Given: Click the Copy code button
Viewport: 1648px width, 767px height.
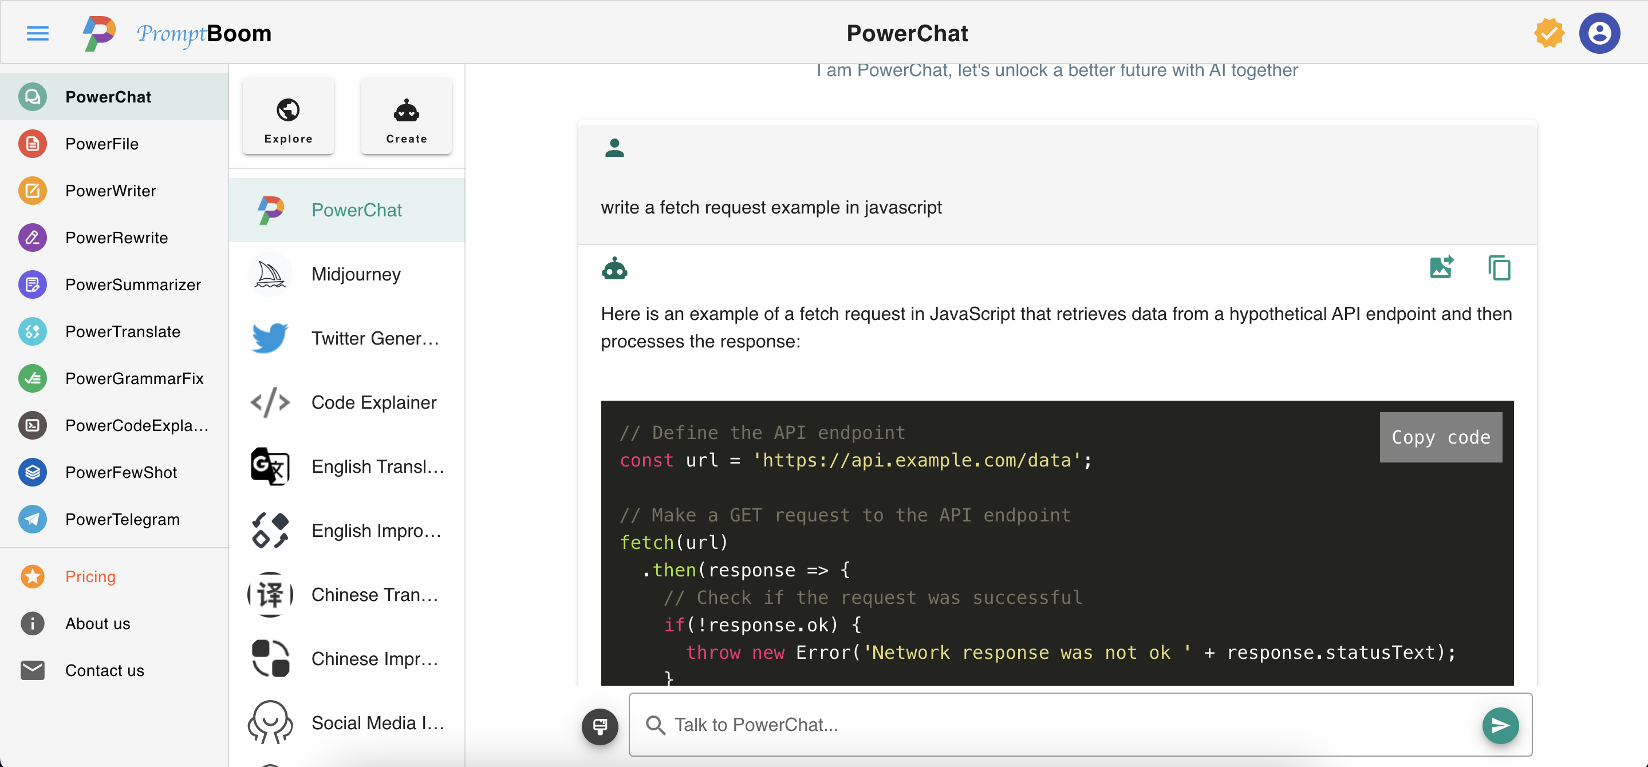Looking at the screenshot, I should click(1441, 437).
